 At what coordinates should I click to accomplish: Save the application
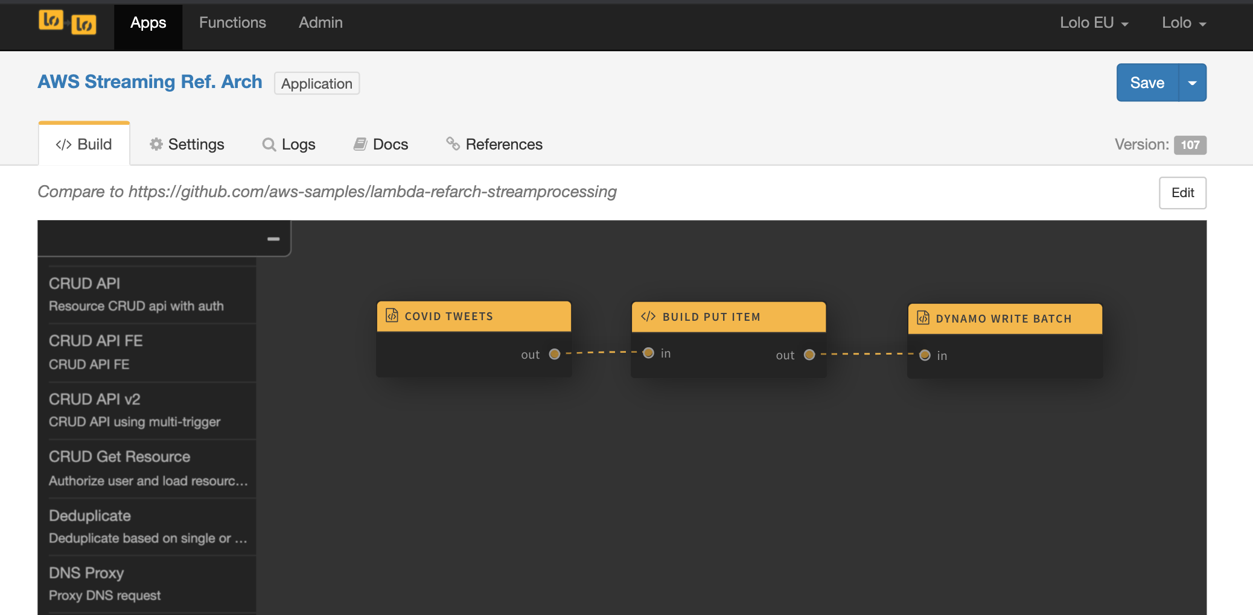click(x=1147, y=83)
